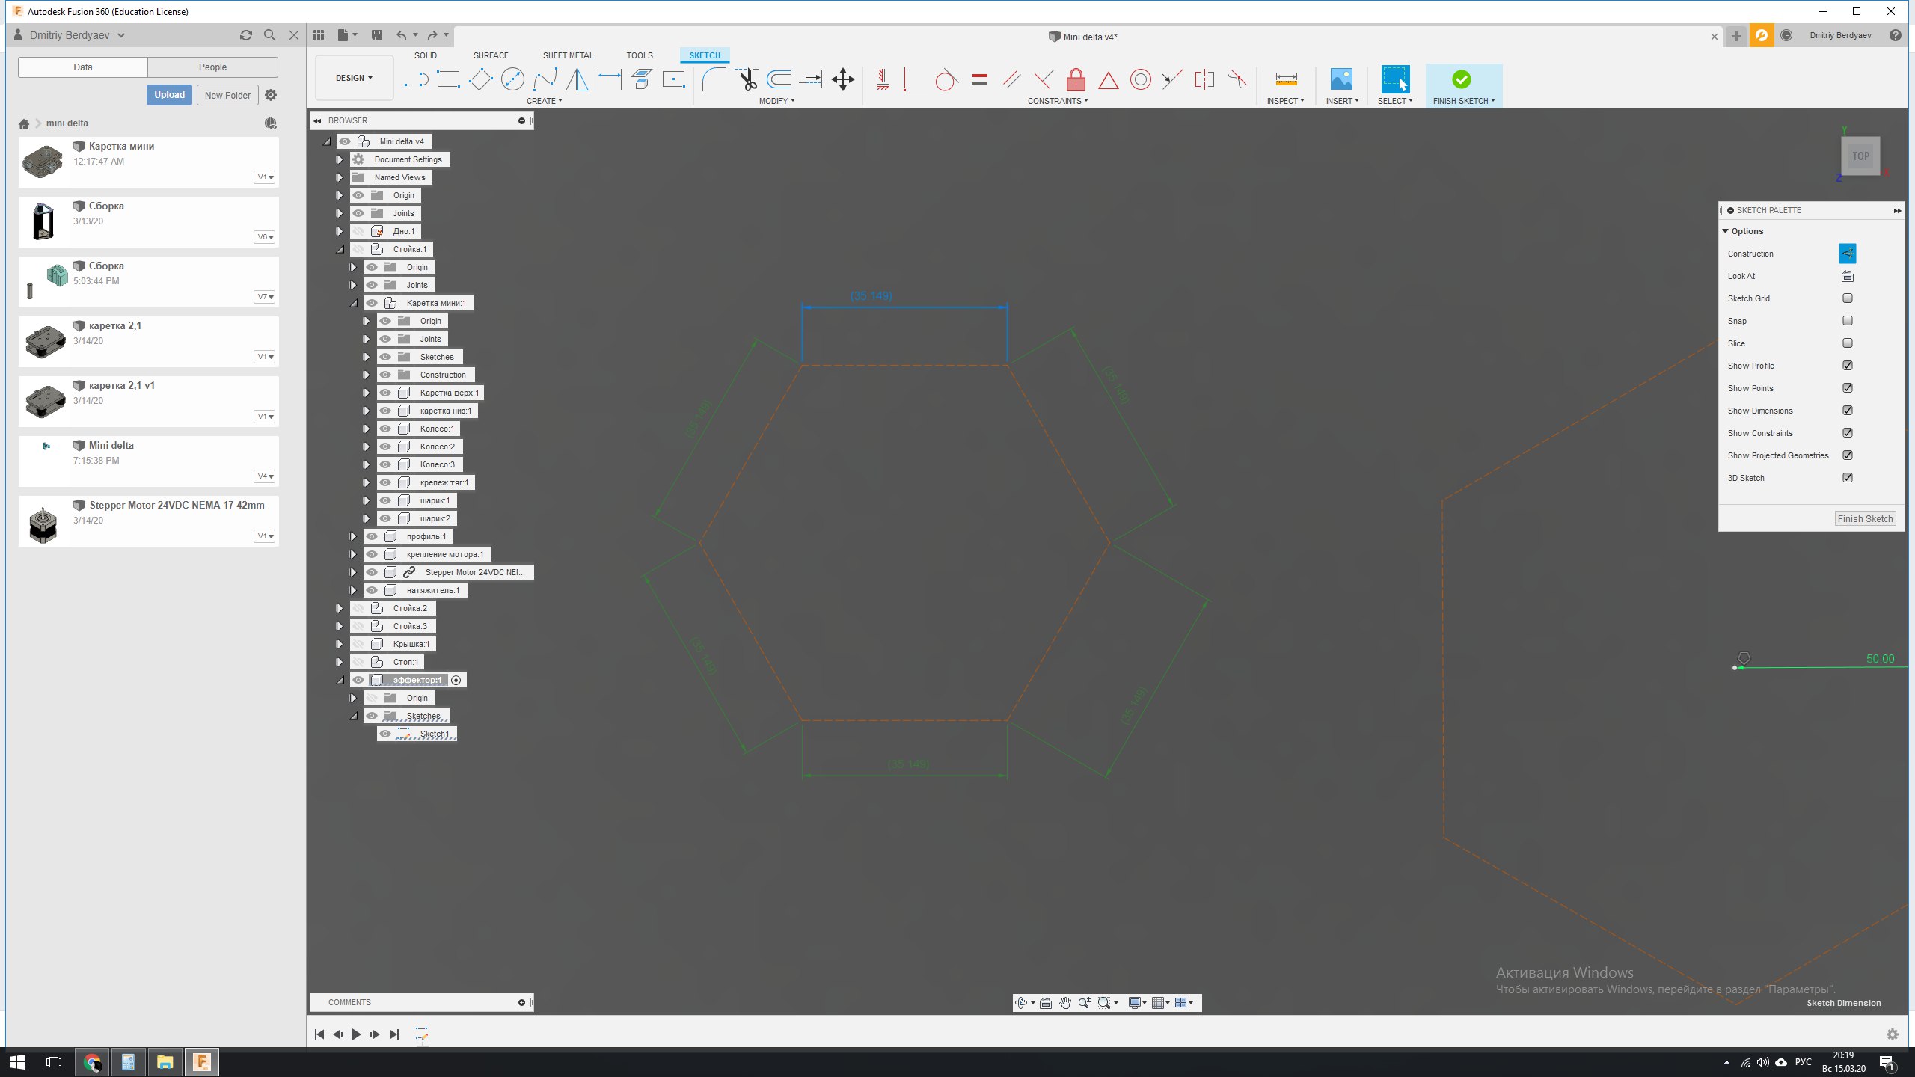Select the Mirror sketch tool
The height and width of the screenshot is (1077, 1915).
pyautogui.click(x=577, y=79)
